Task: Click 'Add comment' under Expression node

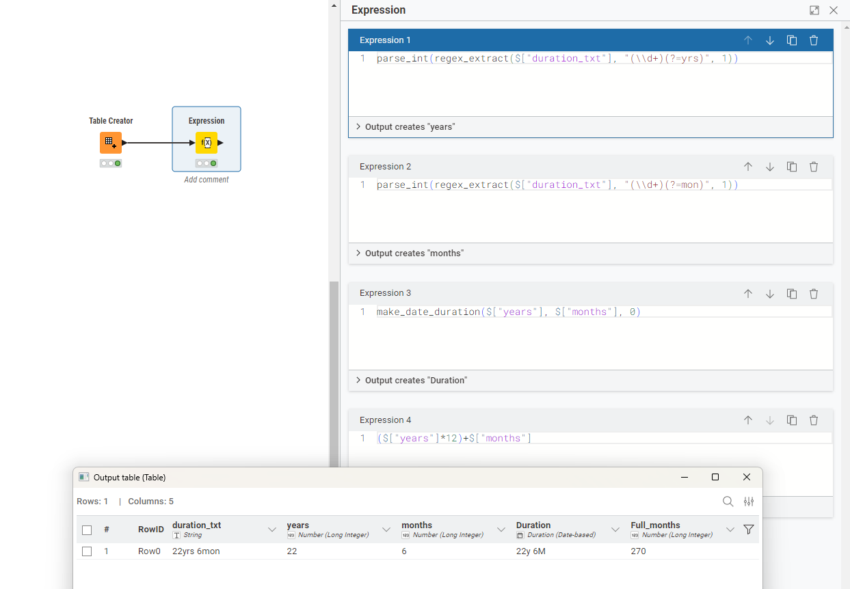Action: coord(207,180)
